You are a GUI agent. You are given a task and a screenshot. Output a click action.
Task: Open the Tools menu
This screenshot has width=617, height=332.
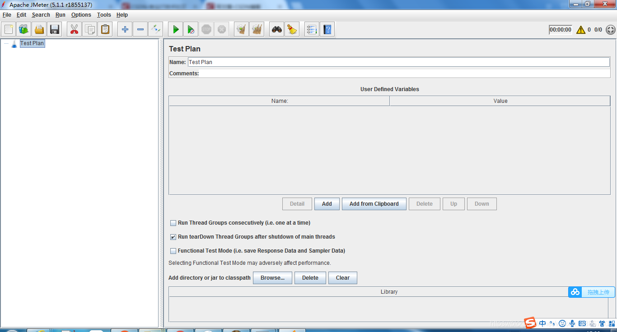pos(104,15)
